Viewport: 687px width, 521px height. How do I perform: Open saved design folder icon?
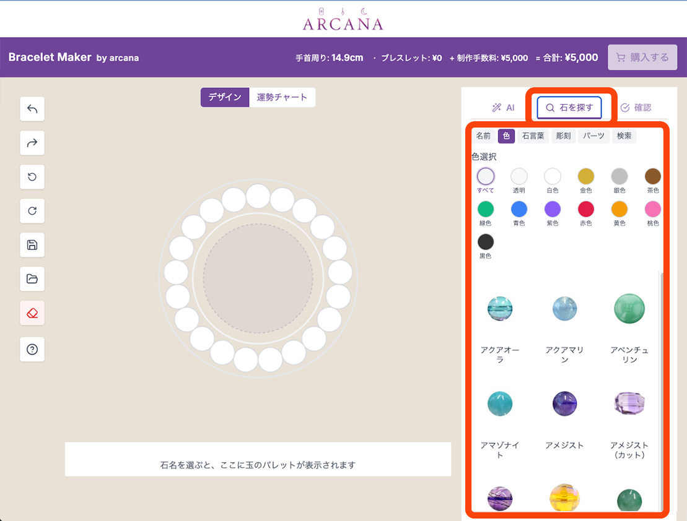(32, 279)
